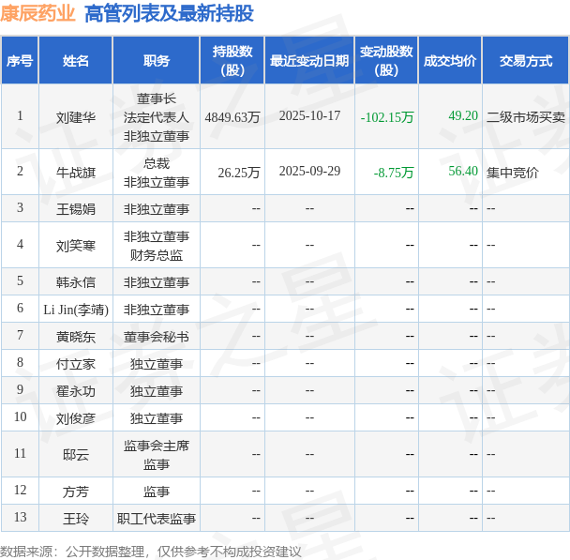Click the 职工代表监事 job title

[x=157, y=519]
